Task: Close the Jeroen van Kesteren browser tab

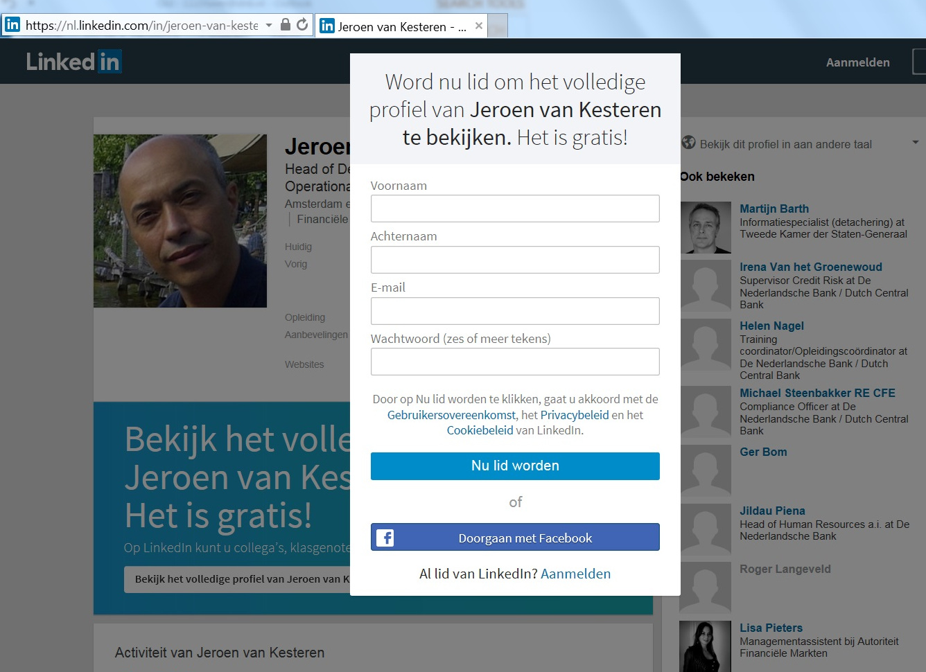Action: [x=479, y=26]
